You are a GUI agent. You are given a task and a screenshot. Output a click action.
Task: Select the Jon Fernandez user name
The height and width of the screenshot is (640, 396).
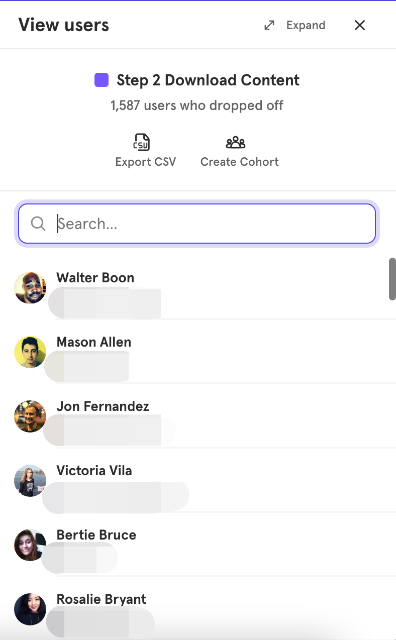103,406
